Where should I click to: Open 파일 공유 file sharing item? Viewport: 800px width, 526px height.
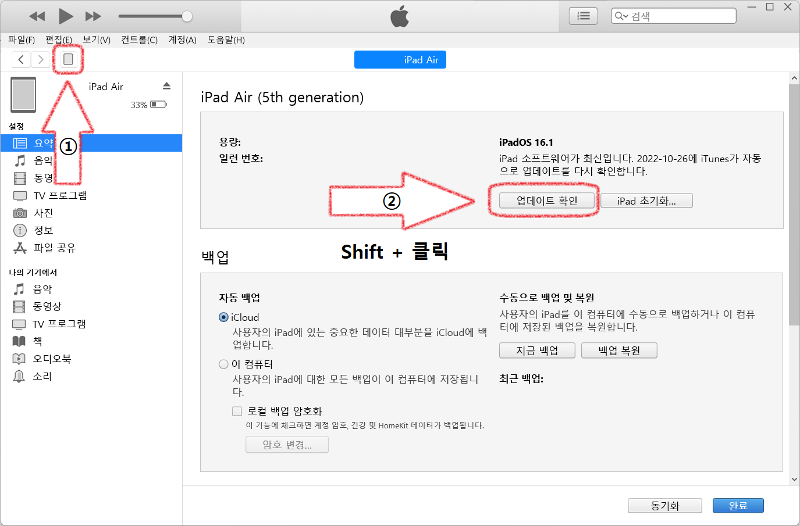tap(91, 248)
